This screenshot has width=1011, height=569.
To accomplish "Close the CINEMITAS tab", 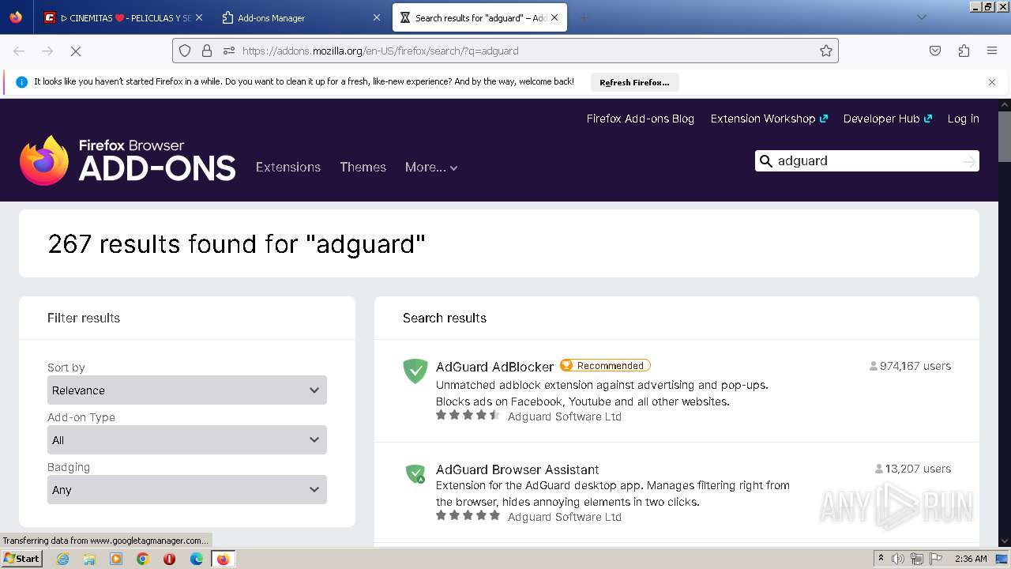I will point(198,17).
